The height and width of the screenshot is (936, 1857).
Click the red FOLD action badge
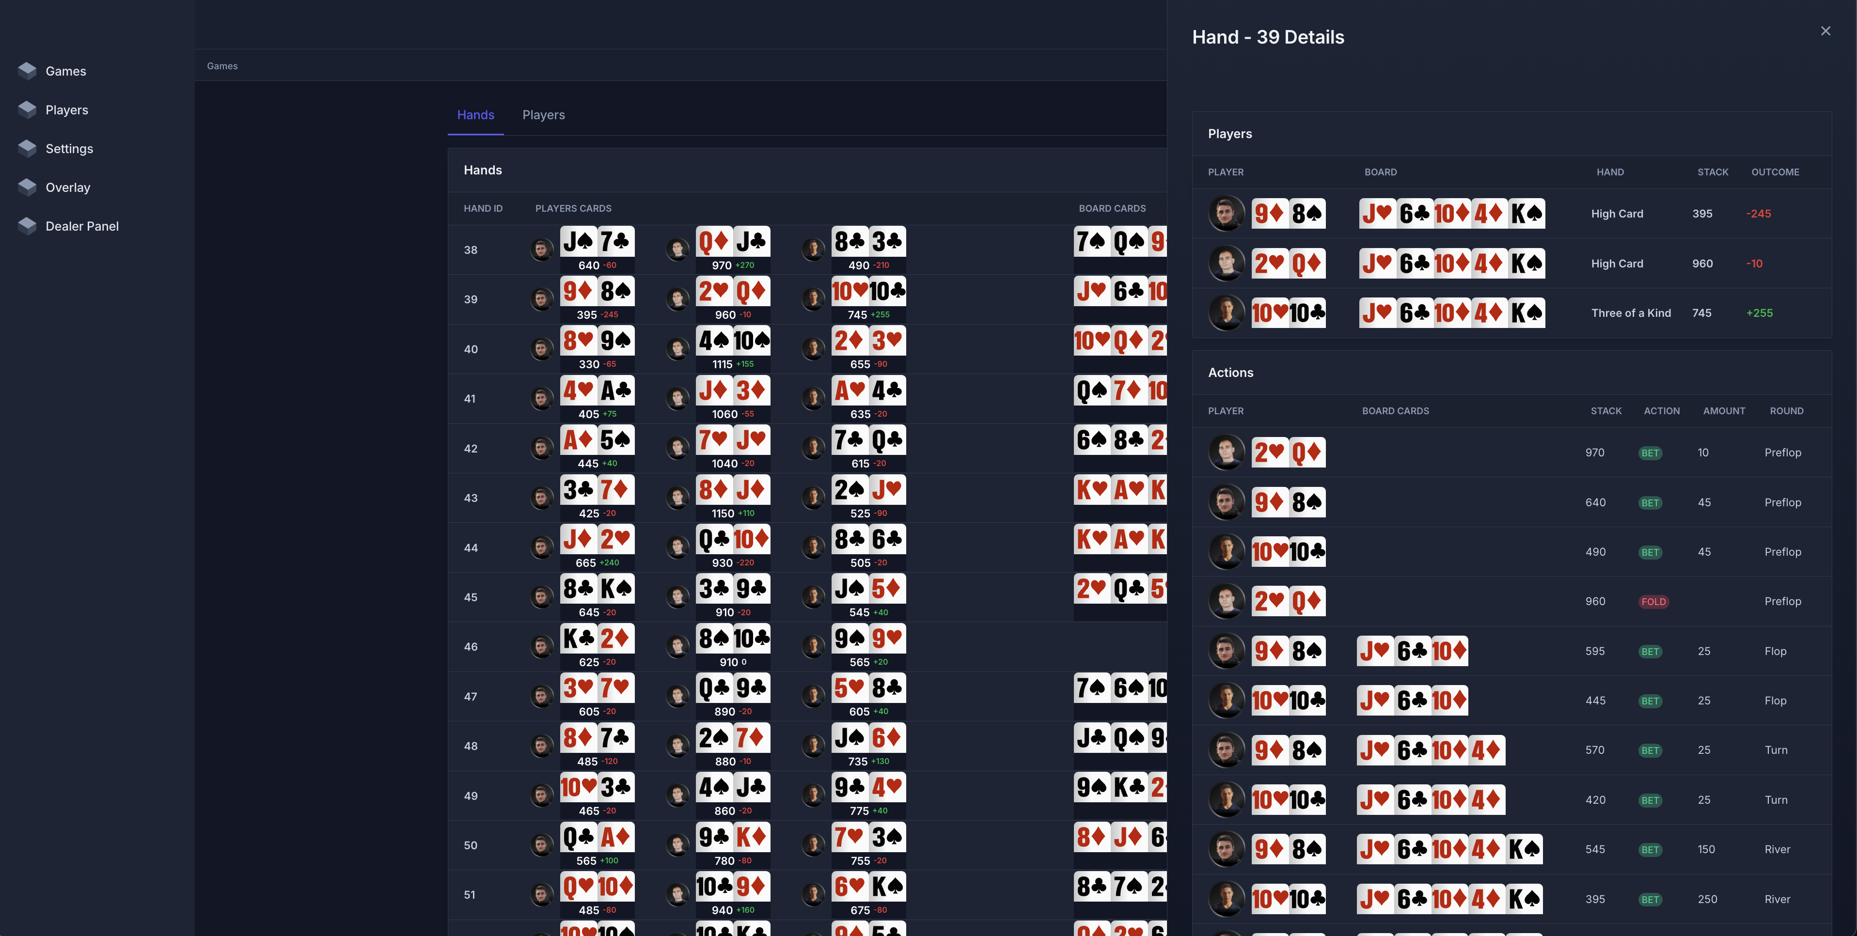(1653, 602)
